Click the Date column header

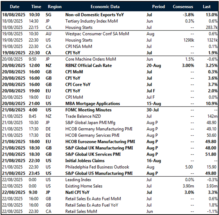point(14,6)
